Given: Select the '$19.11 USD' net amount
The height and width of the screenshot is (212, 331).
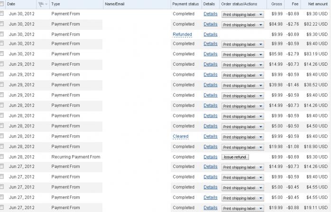Looking at the screenshot, I should [x=316, y=208].
